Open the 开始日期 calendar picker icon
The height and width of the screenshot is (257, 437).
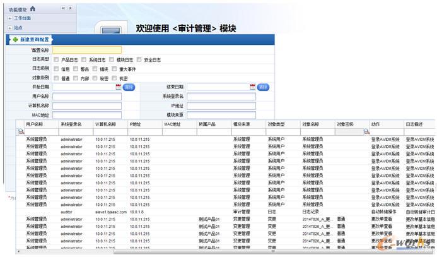pyautogui.click(x=118, y=87)
